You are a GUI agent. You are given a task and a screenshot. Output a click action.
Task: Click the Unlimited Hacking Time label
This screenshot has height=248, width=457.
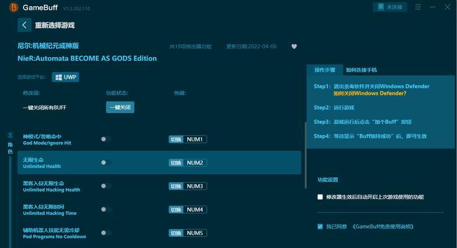[x=50, y=213]
